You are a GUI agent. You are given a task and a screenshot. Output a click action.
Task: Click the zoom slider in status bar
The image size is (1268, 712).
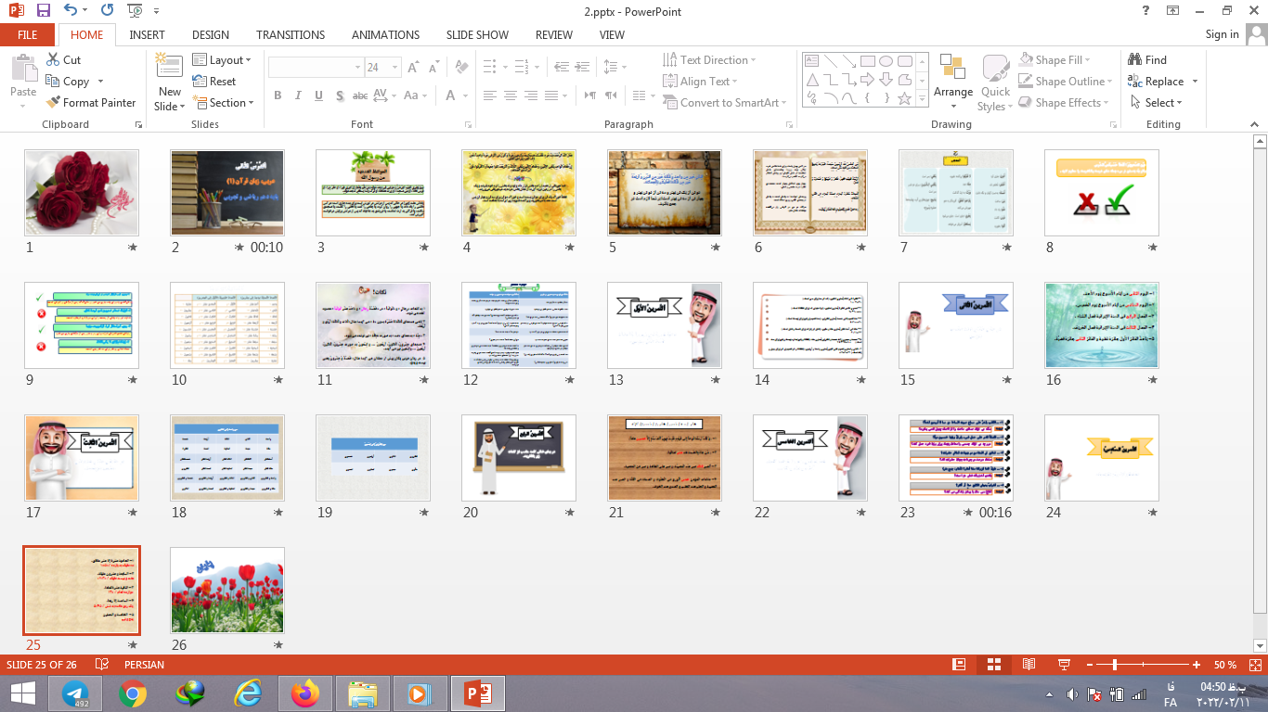pyautogui.click(x=1115, y=665)
